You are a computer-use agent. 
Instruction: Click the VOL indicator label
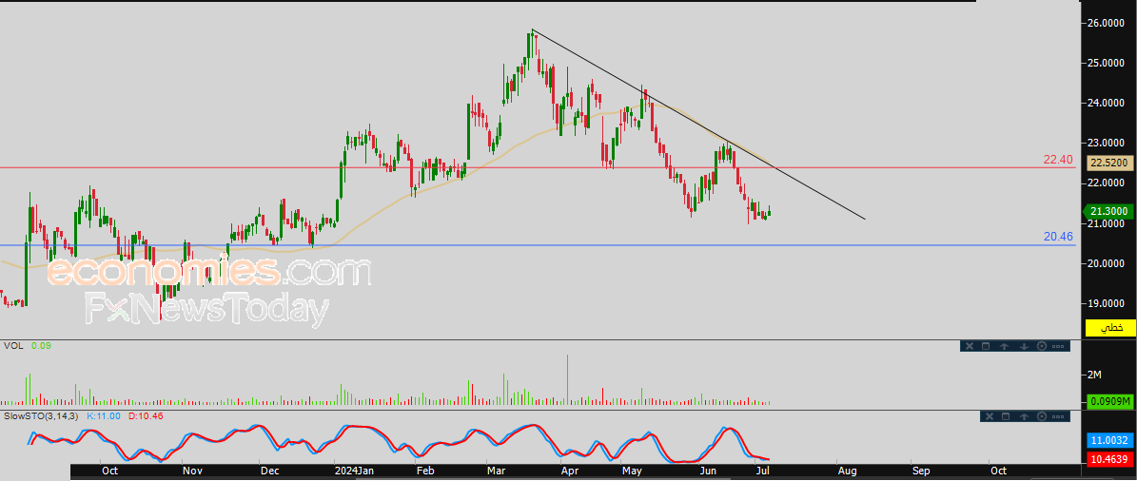13,346
